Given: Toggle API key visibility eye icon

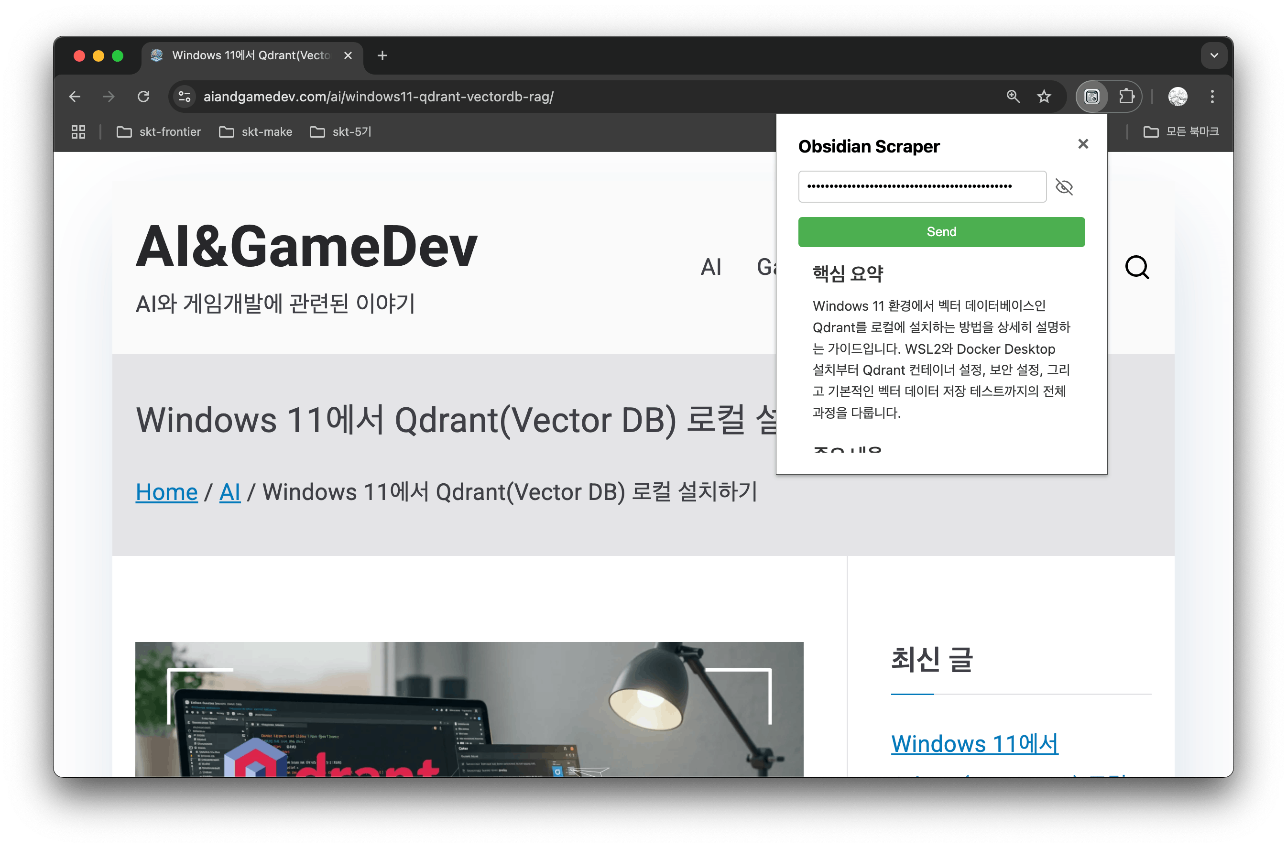Looking at the screenshot, I should coord(1064,187).
